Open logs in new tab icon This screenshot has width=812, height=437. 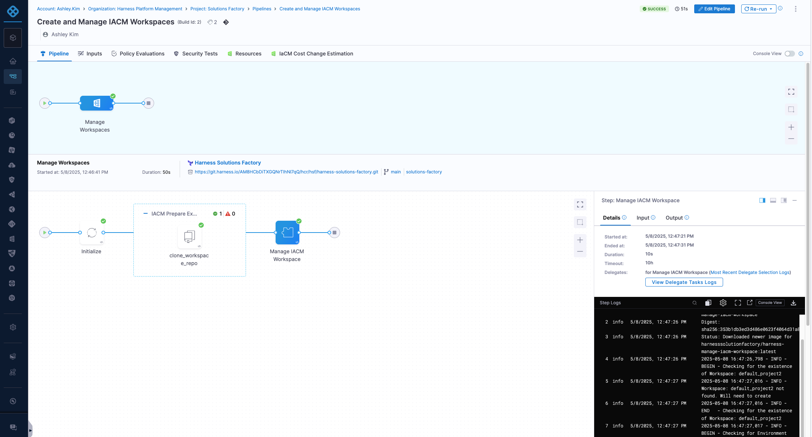tap(749, 303)
